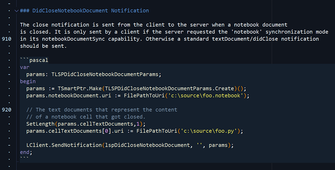The width and height of the screenshot is (335, 170).
Task: Click 'textDocument/didClose' in the paragraph
Action: (245, 39)
